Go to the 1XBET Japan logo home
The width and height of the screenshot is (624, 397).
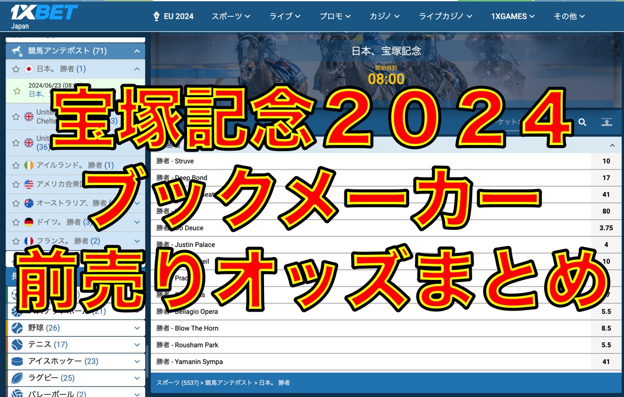click(44, 17)
